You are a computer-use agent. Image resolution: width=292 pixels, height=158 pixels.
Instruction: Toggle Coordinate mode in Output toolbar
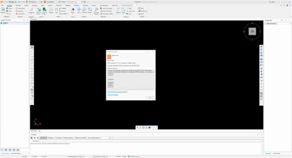58,138
